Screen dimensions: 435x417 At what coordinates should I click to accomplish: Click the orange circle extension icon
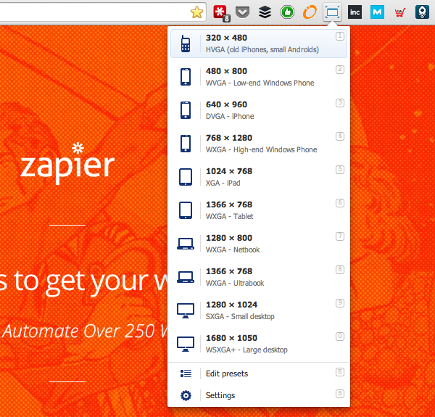[x=309, y=12]
